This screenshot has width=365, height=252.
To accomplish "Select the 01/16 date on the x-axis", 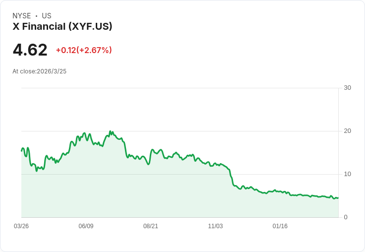I will 280,226.
